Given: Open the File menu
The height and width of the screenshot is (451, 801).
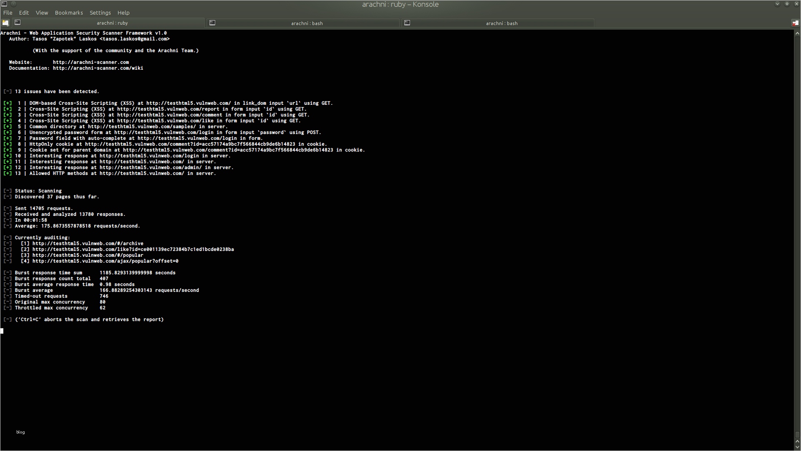Looking at the screenshot, I should [x=8, y=13].
